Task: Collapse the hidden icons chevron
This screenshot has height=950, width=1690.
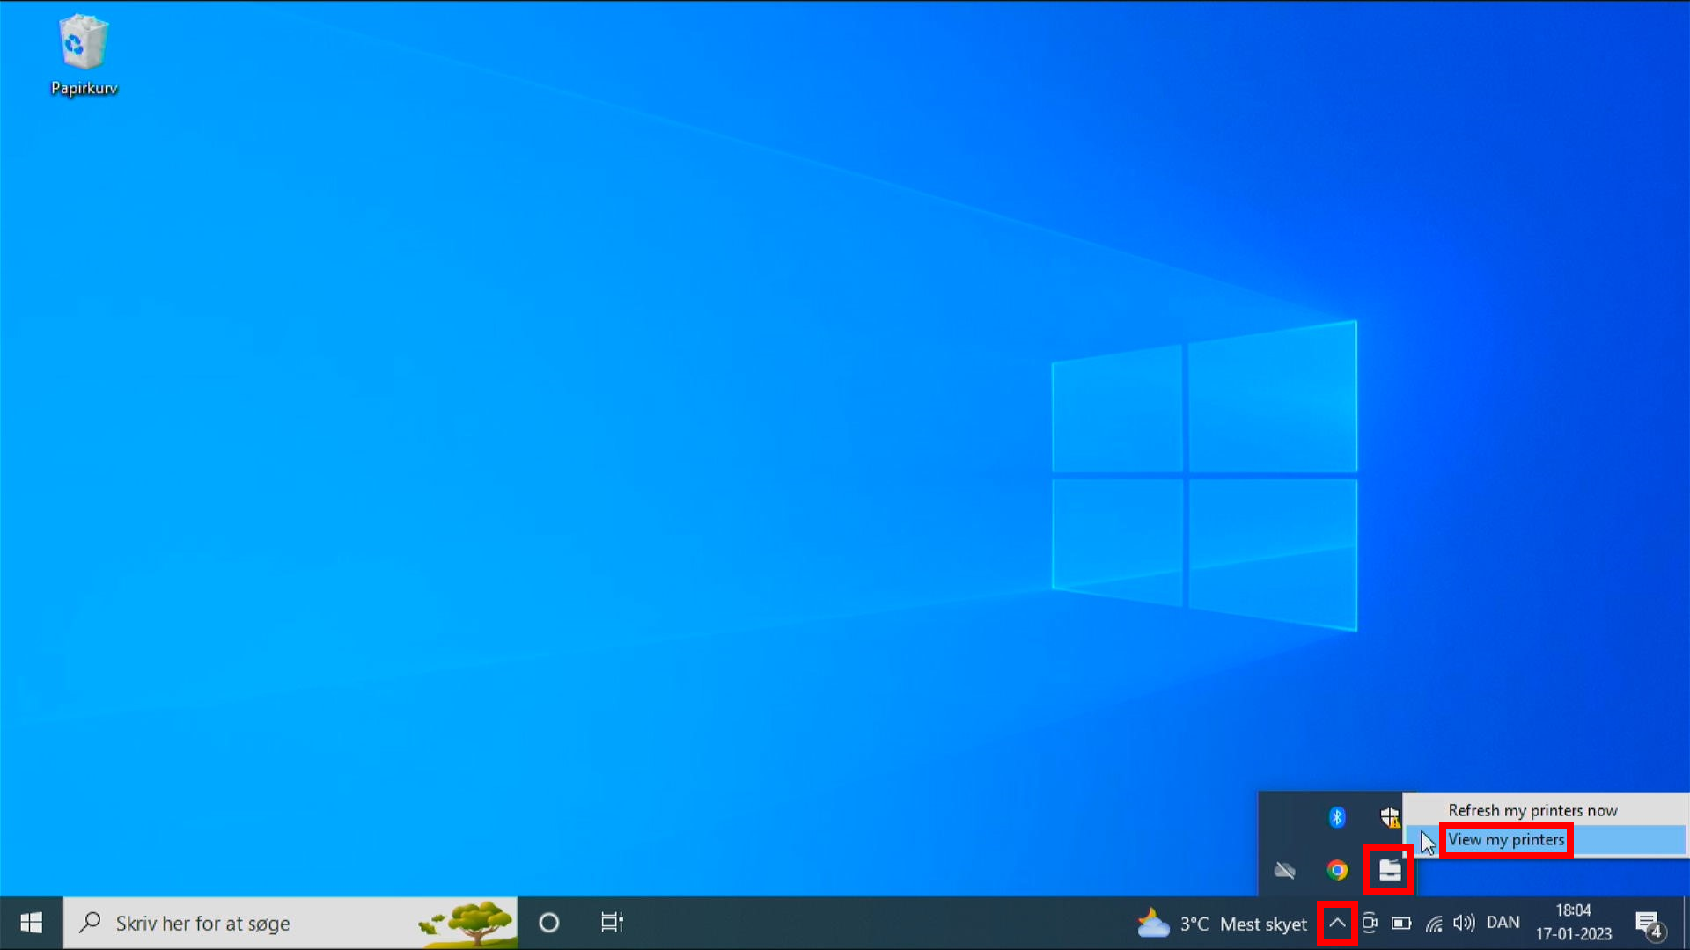Action: click(x=1336, y=923)
